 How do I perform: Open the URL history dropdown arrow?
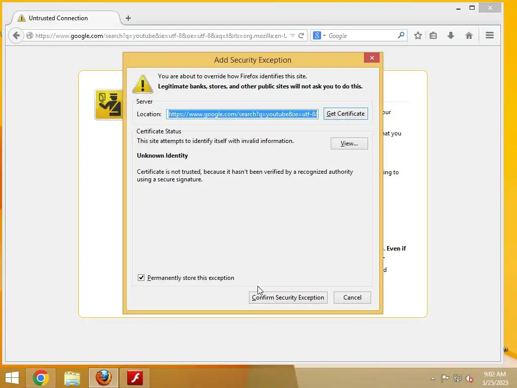292,36
